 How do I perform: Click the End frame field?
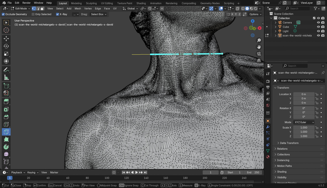(253, 172)
